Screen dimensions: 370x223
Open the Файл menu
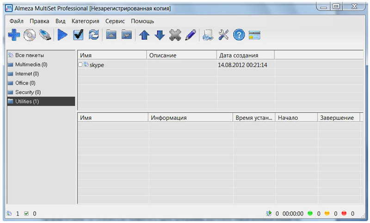tap(17, 21)
